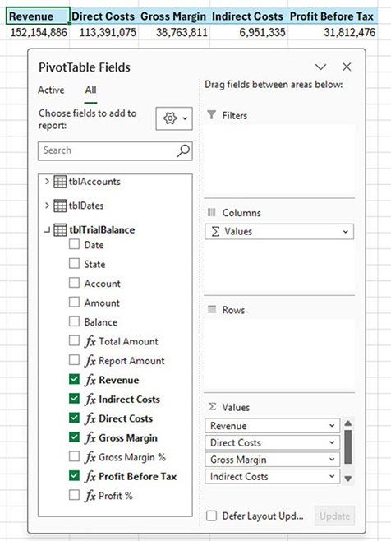Screen dimensions: 391x541
Task: Uncheck the Gross Margin measure checkbox
Action: click(x=74, y=437)
